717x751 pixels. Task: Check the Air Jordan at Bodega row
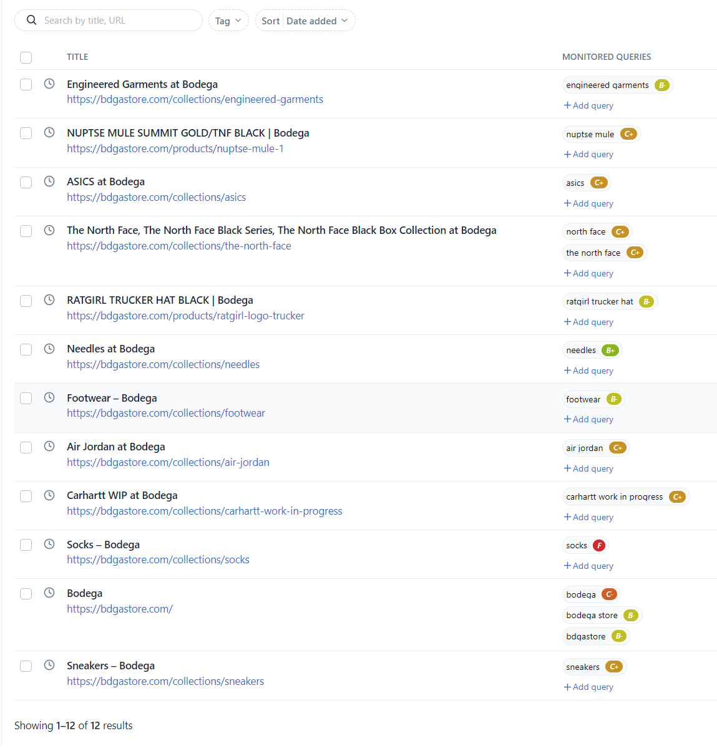coord(26,447)
